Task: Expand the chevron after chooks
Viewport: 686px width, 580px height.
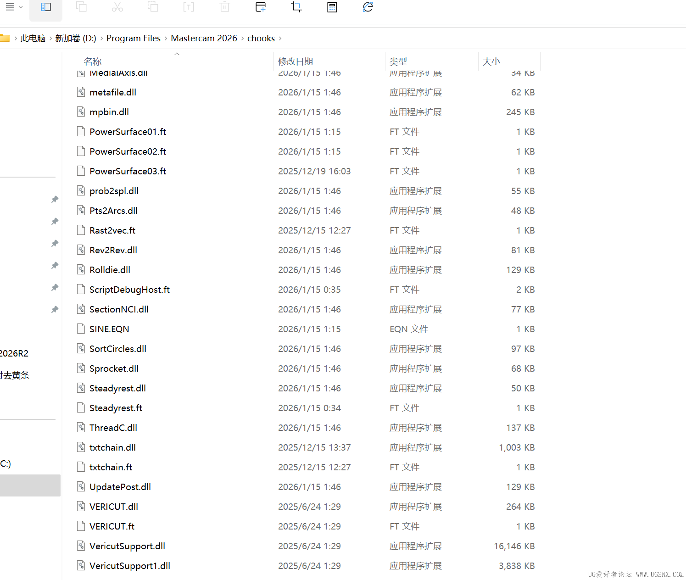Action: click(x=280, y=39)
